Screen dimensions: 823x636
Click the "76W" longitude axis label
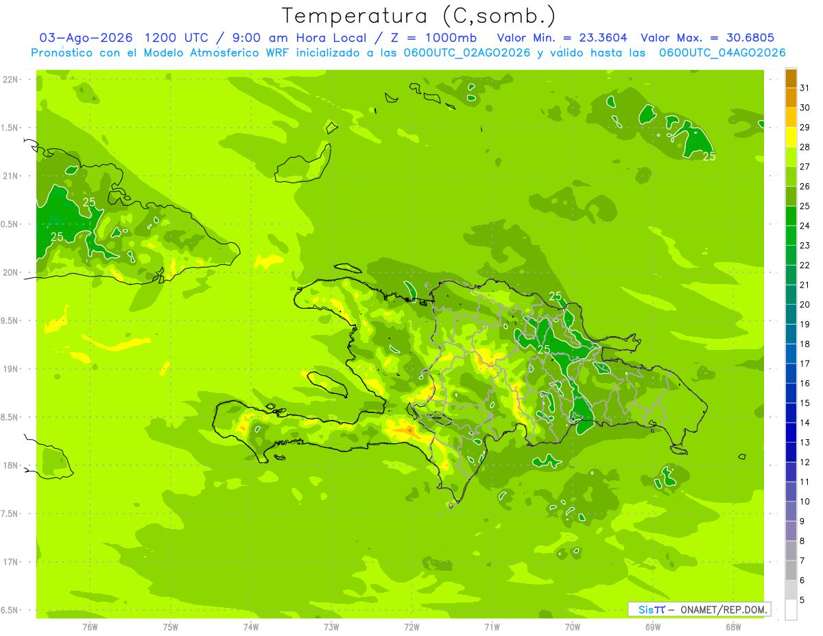pos(90,627)
